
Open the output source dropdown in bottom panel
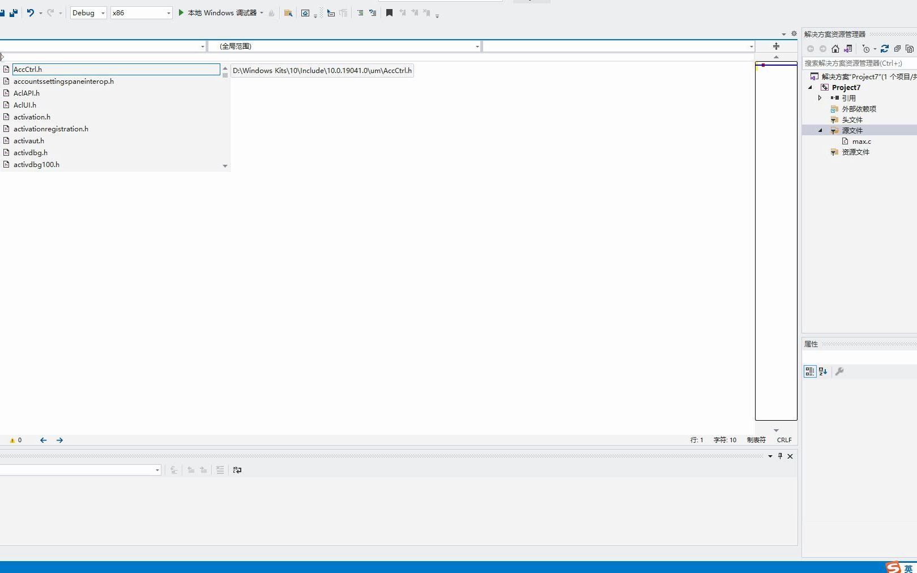coord(80,470)
